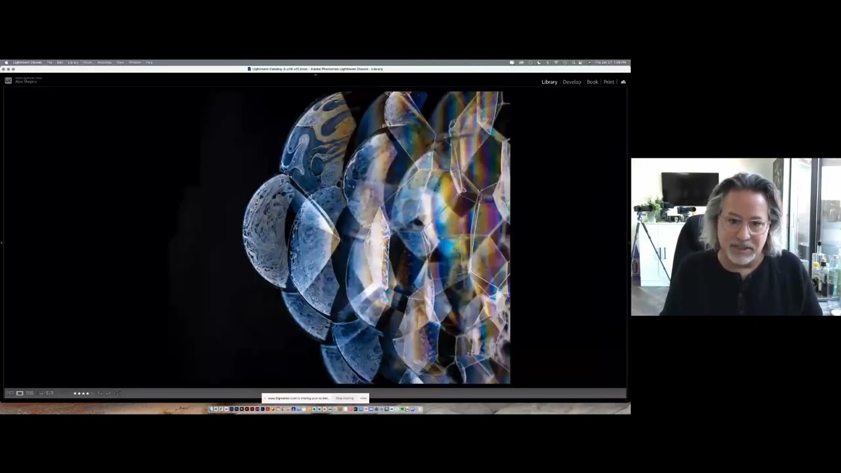Open the Window menu
Screen dimensions: 841x473
pyautogui.click(x=135, y=62)
